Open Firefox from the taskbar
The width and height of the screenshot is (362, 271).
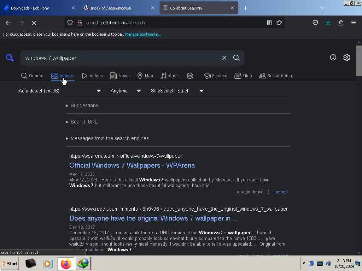click(66, 263)
